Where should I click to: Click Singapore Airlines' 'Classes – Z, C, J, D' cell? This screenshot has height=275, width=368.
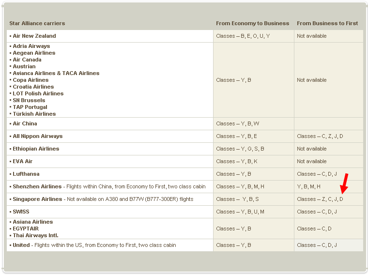(x=320, y=199)
